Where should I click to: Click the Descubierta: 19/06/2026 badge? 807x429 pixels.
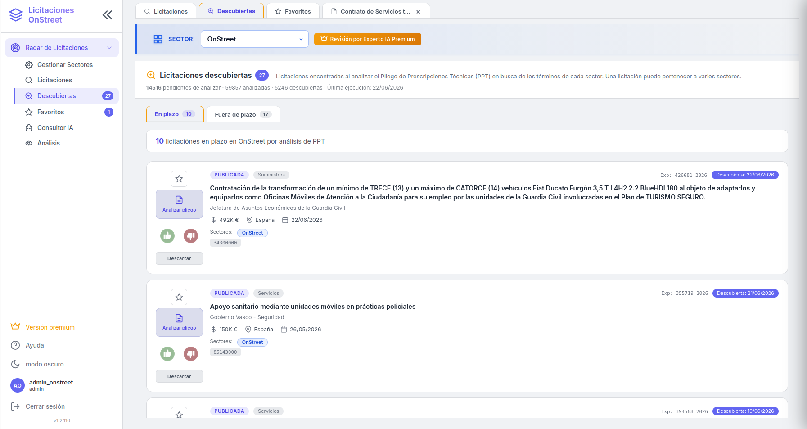tap(745, 411)
